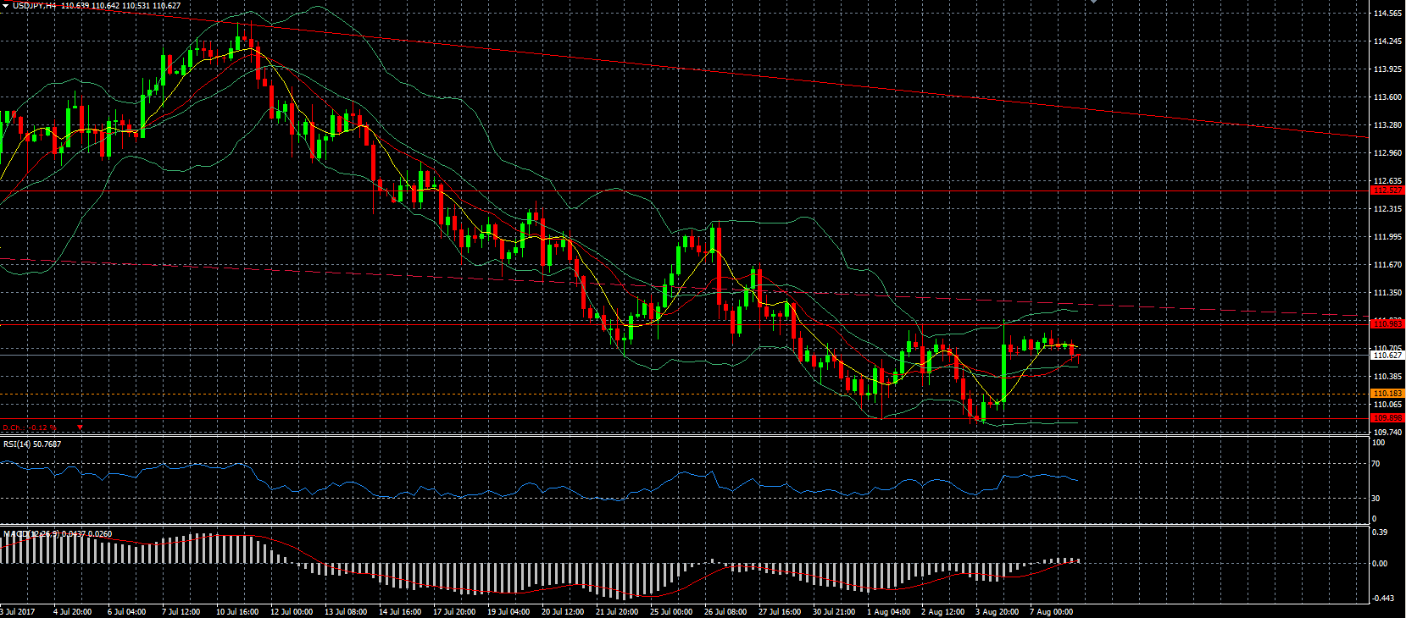This screenshot has height=618, width=1406.
Task: Click the red 109.898 support price tag
Action: pos(1387,418)
